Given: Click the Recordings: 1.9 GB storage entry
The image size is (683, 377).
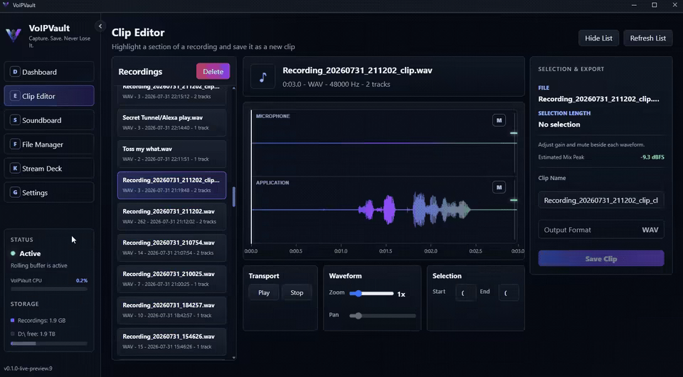Looking at the screenshot, I should click(38, 320).
